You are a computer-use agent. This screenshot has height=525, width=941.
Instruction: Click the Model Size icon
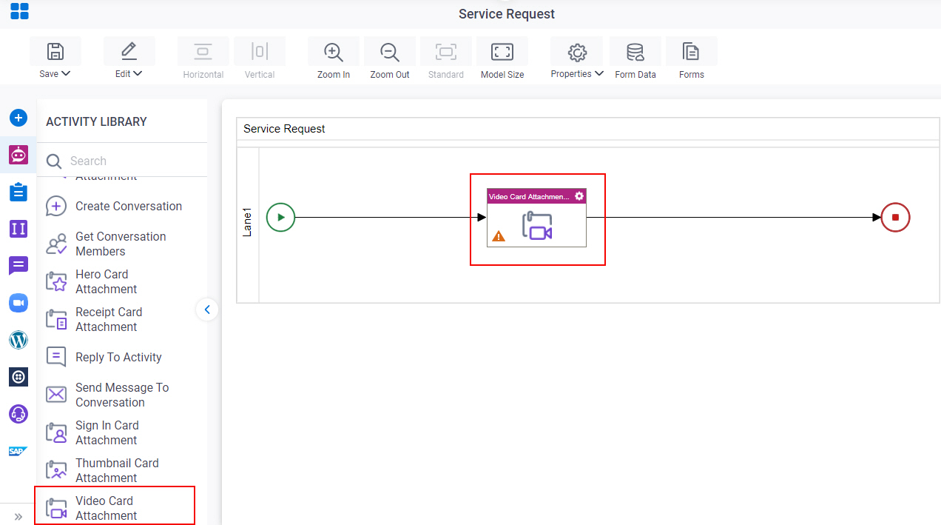point(502,52)
